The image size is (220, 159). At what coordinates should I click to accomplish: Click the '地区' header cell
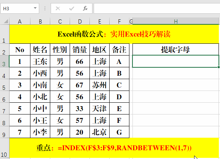point(100,49)
